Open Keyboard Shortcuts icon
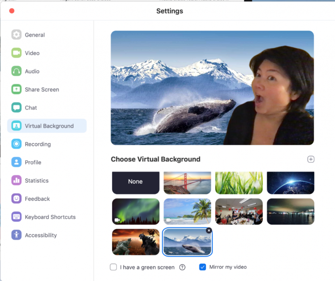 pyautogui.click(x=16, y=217)
